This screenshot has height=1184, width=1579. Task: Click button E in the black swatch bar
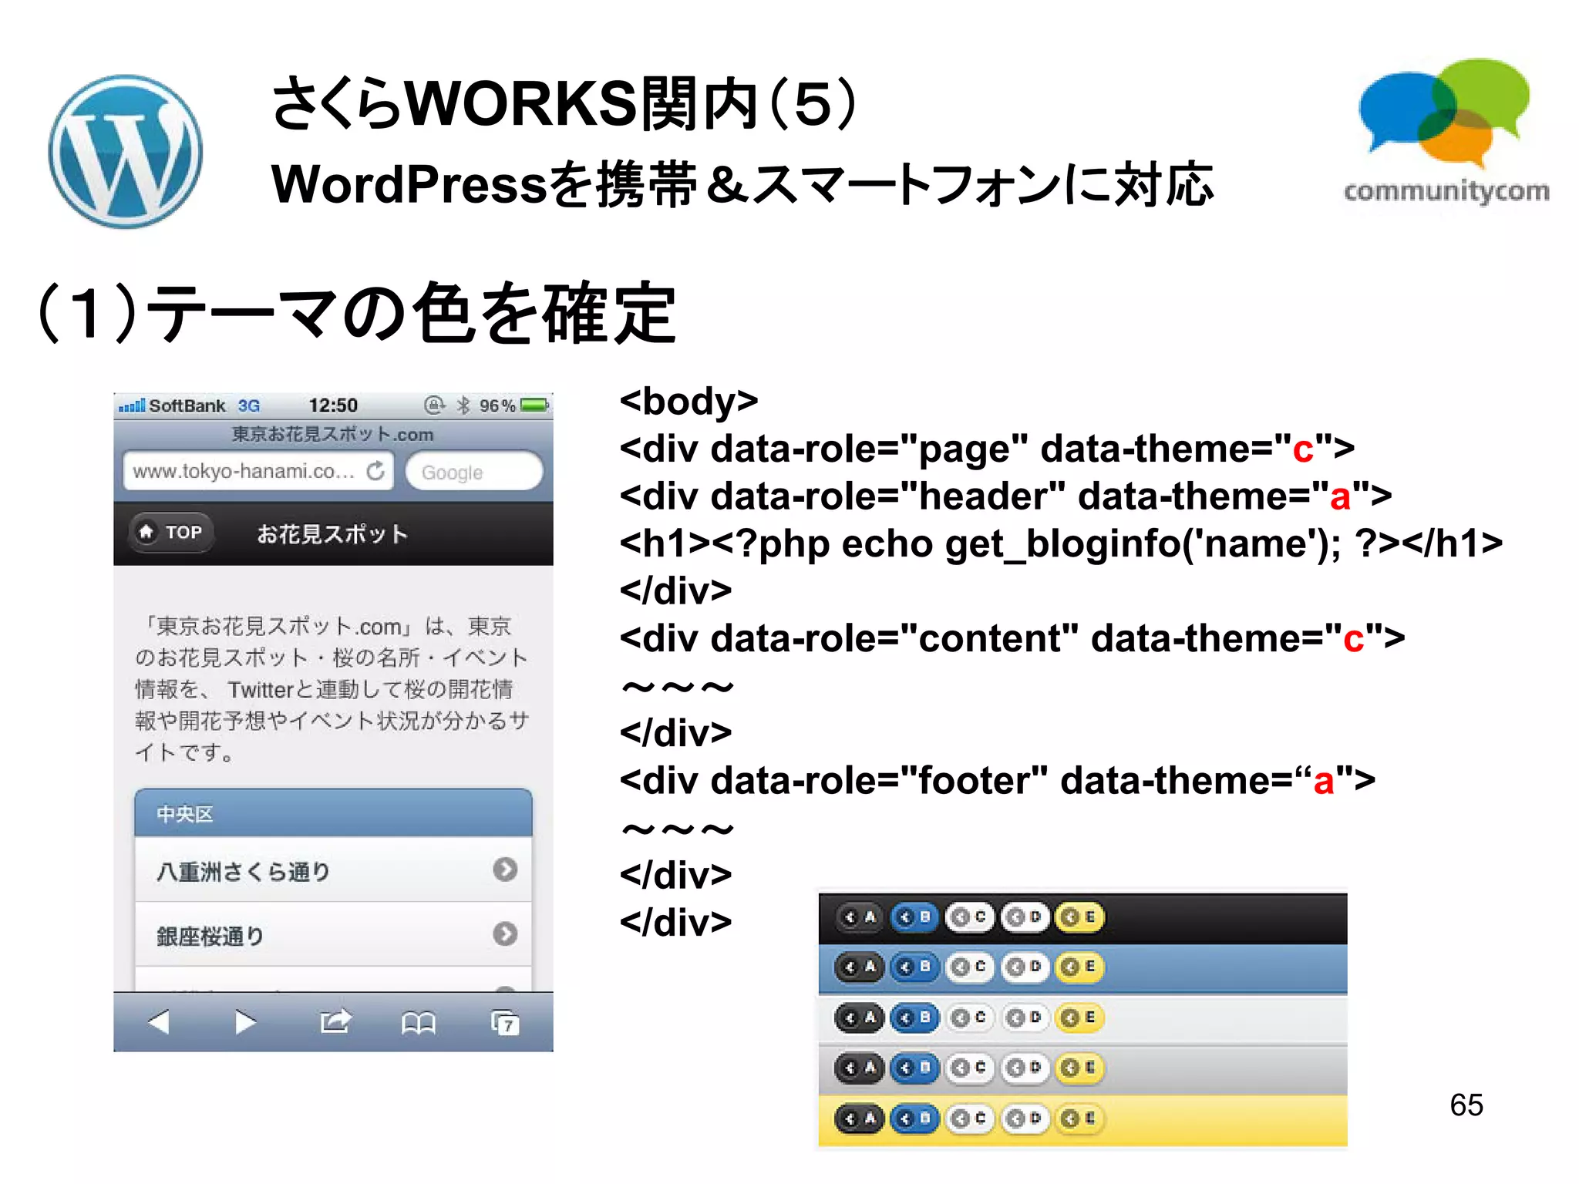1079,917
